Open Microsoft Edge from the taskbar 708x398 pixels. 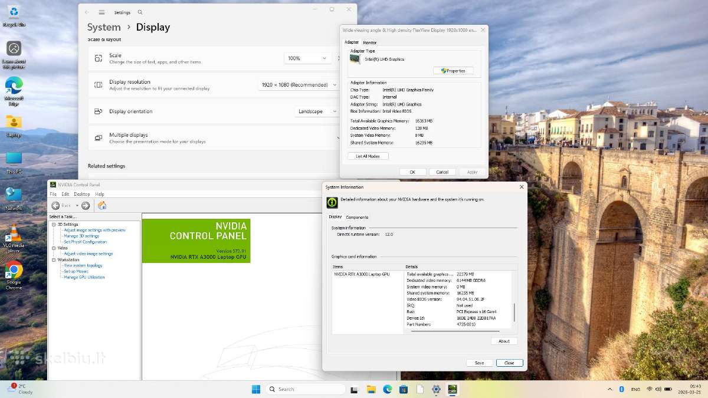[388, 389]
